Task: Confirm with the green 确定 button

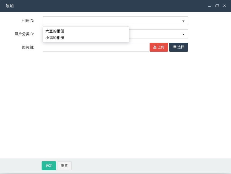Action: 49,166
